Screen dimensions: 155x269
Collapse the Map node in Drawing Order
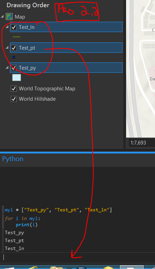click(2, 17)
